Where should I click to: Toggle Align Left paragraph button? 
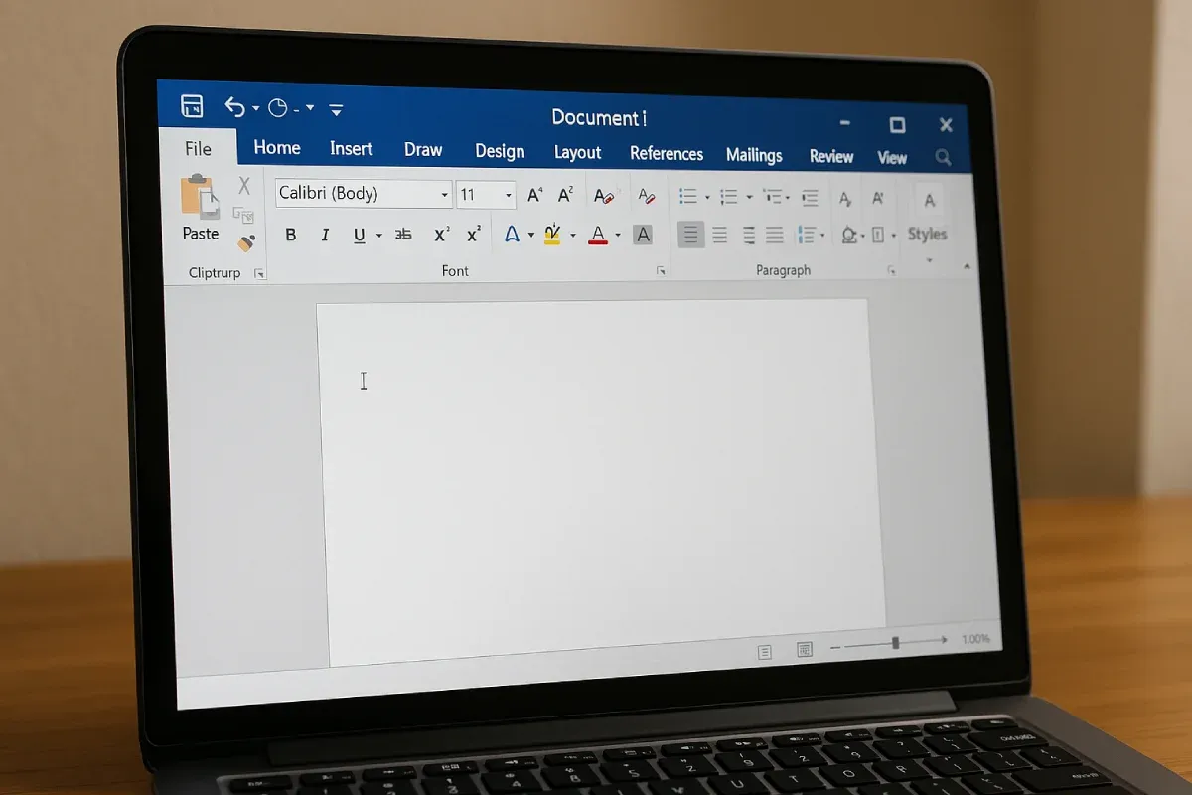(691, 235)
